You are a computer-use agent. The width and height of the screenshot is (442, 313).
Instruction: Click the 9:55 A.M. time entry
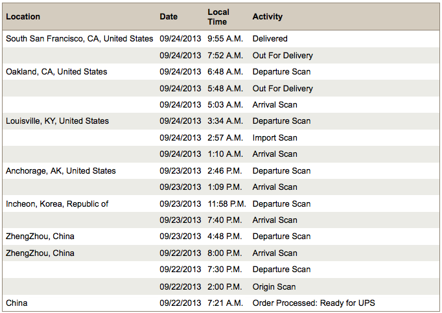pyautogui.click(x=226, y=39)
